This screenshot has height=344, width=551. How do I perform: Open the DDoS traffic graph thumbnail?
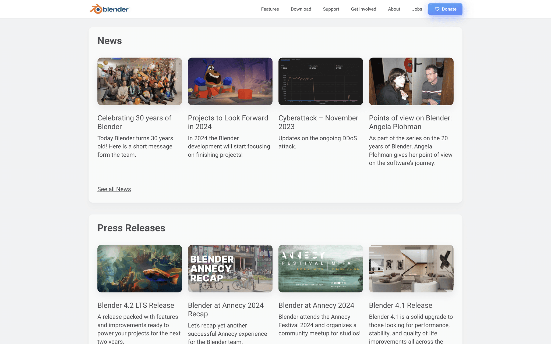pyautogui.click(x=320, y=81)
